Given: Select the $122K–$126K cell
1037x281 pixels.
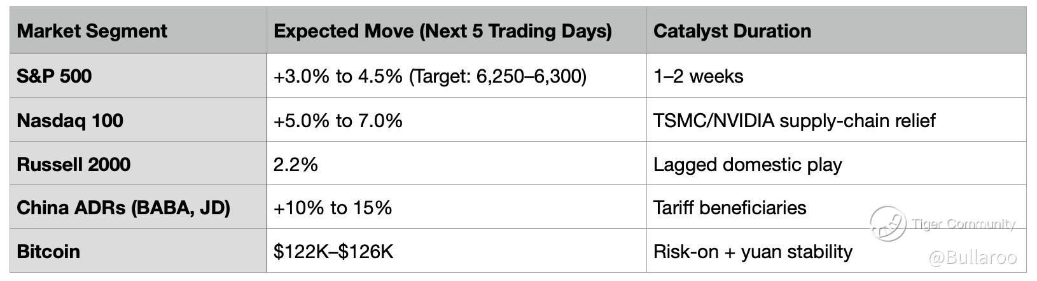Looking at the screenshot, I should [333, 251].
